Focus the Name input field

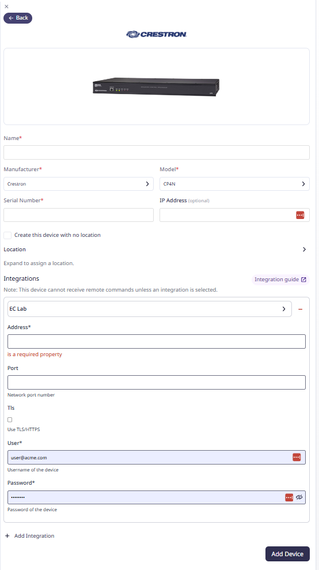[157, 152]
